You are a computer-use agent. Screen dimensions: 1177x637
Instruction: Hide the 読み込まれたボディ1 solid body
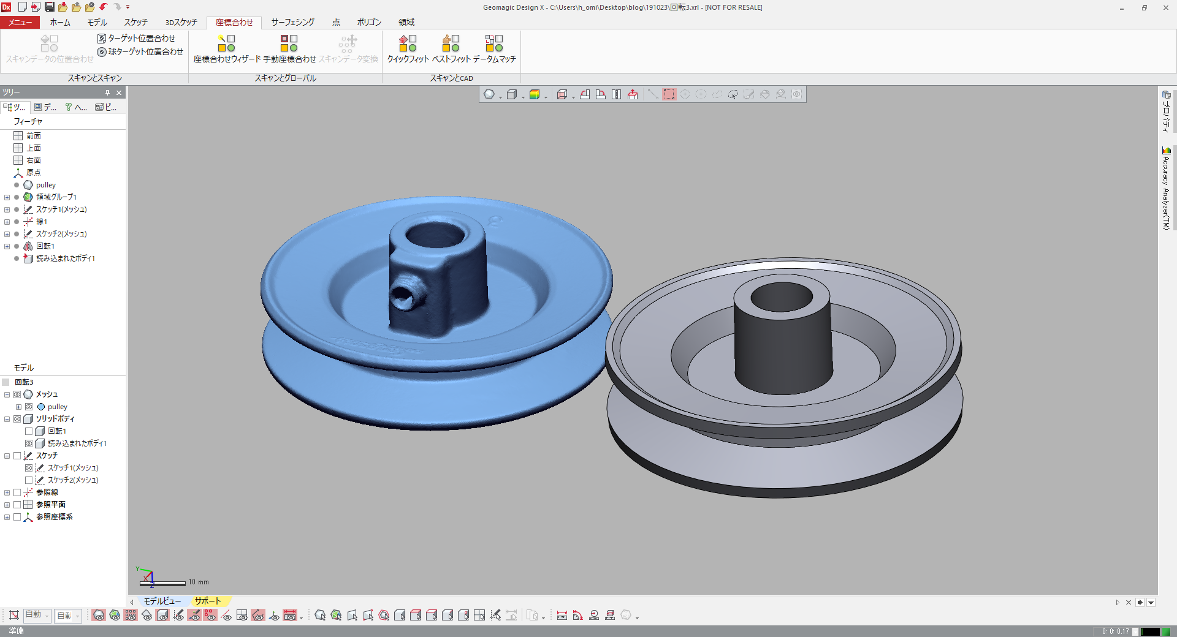pyautogui.click(x=29, y=443)
